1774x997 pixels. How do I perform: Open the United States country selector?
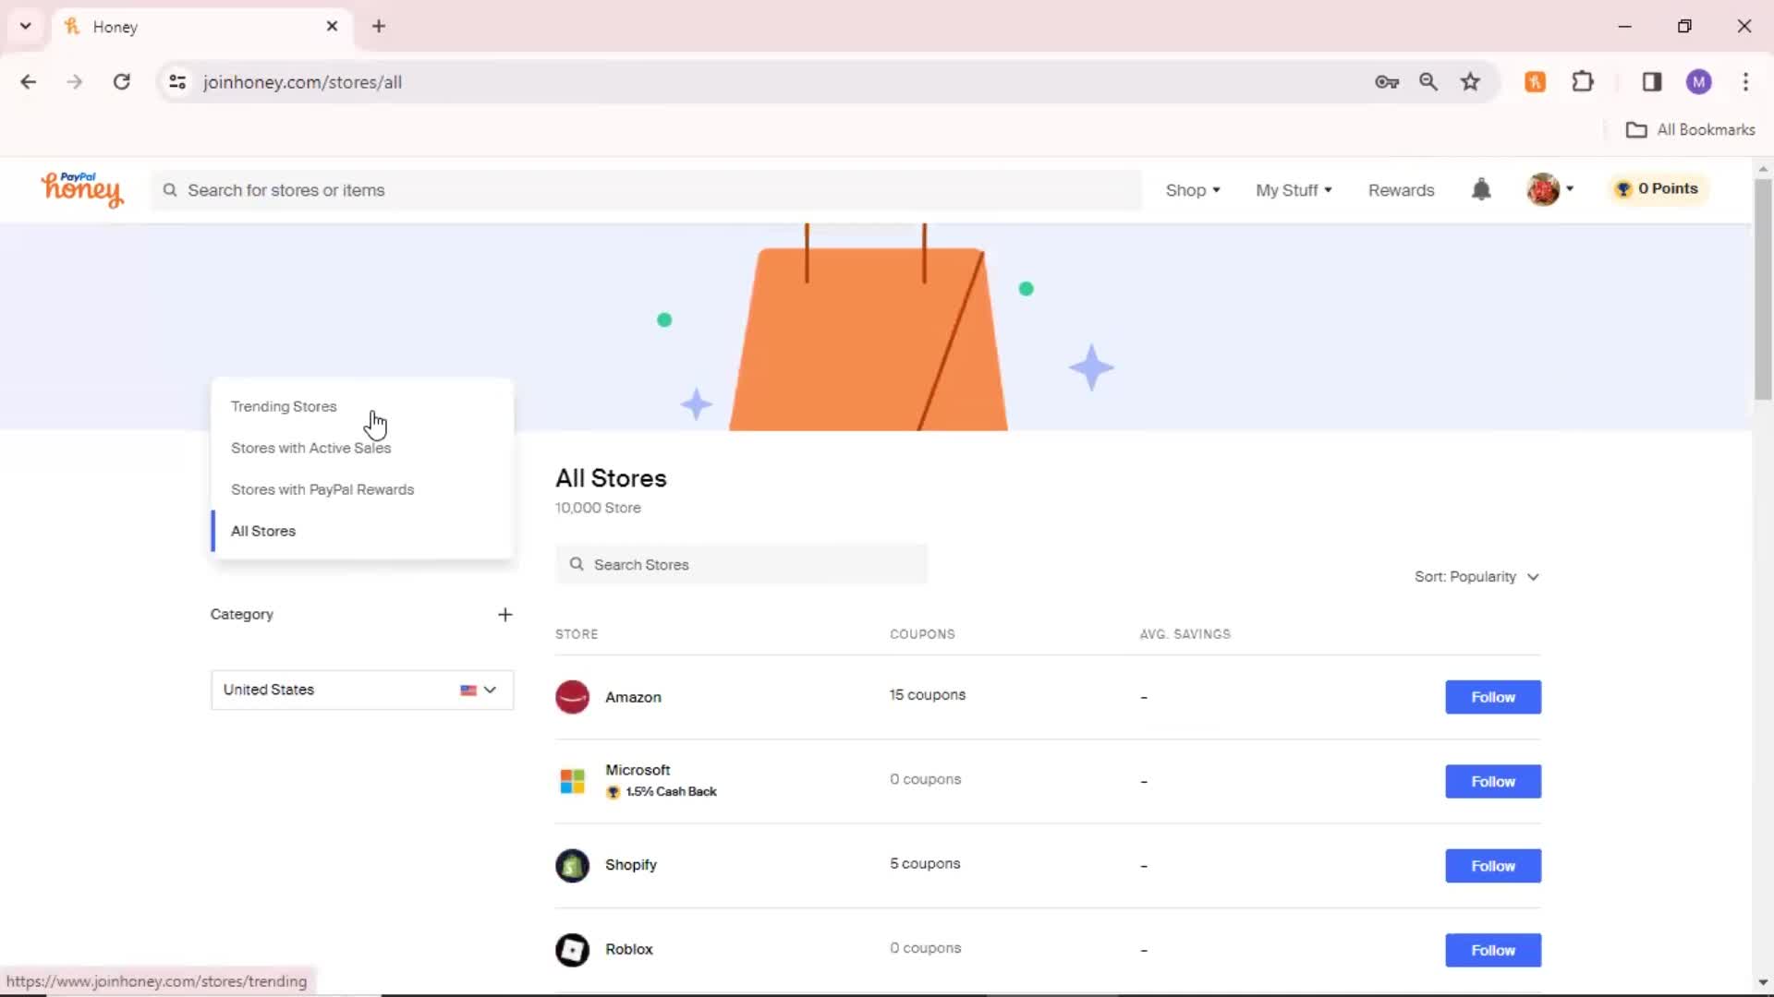point(362,691)
